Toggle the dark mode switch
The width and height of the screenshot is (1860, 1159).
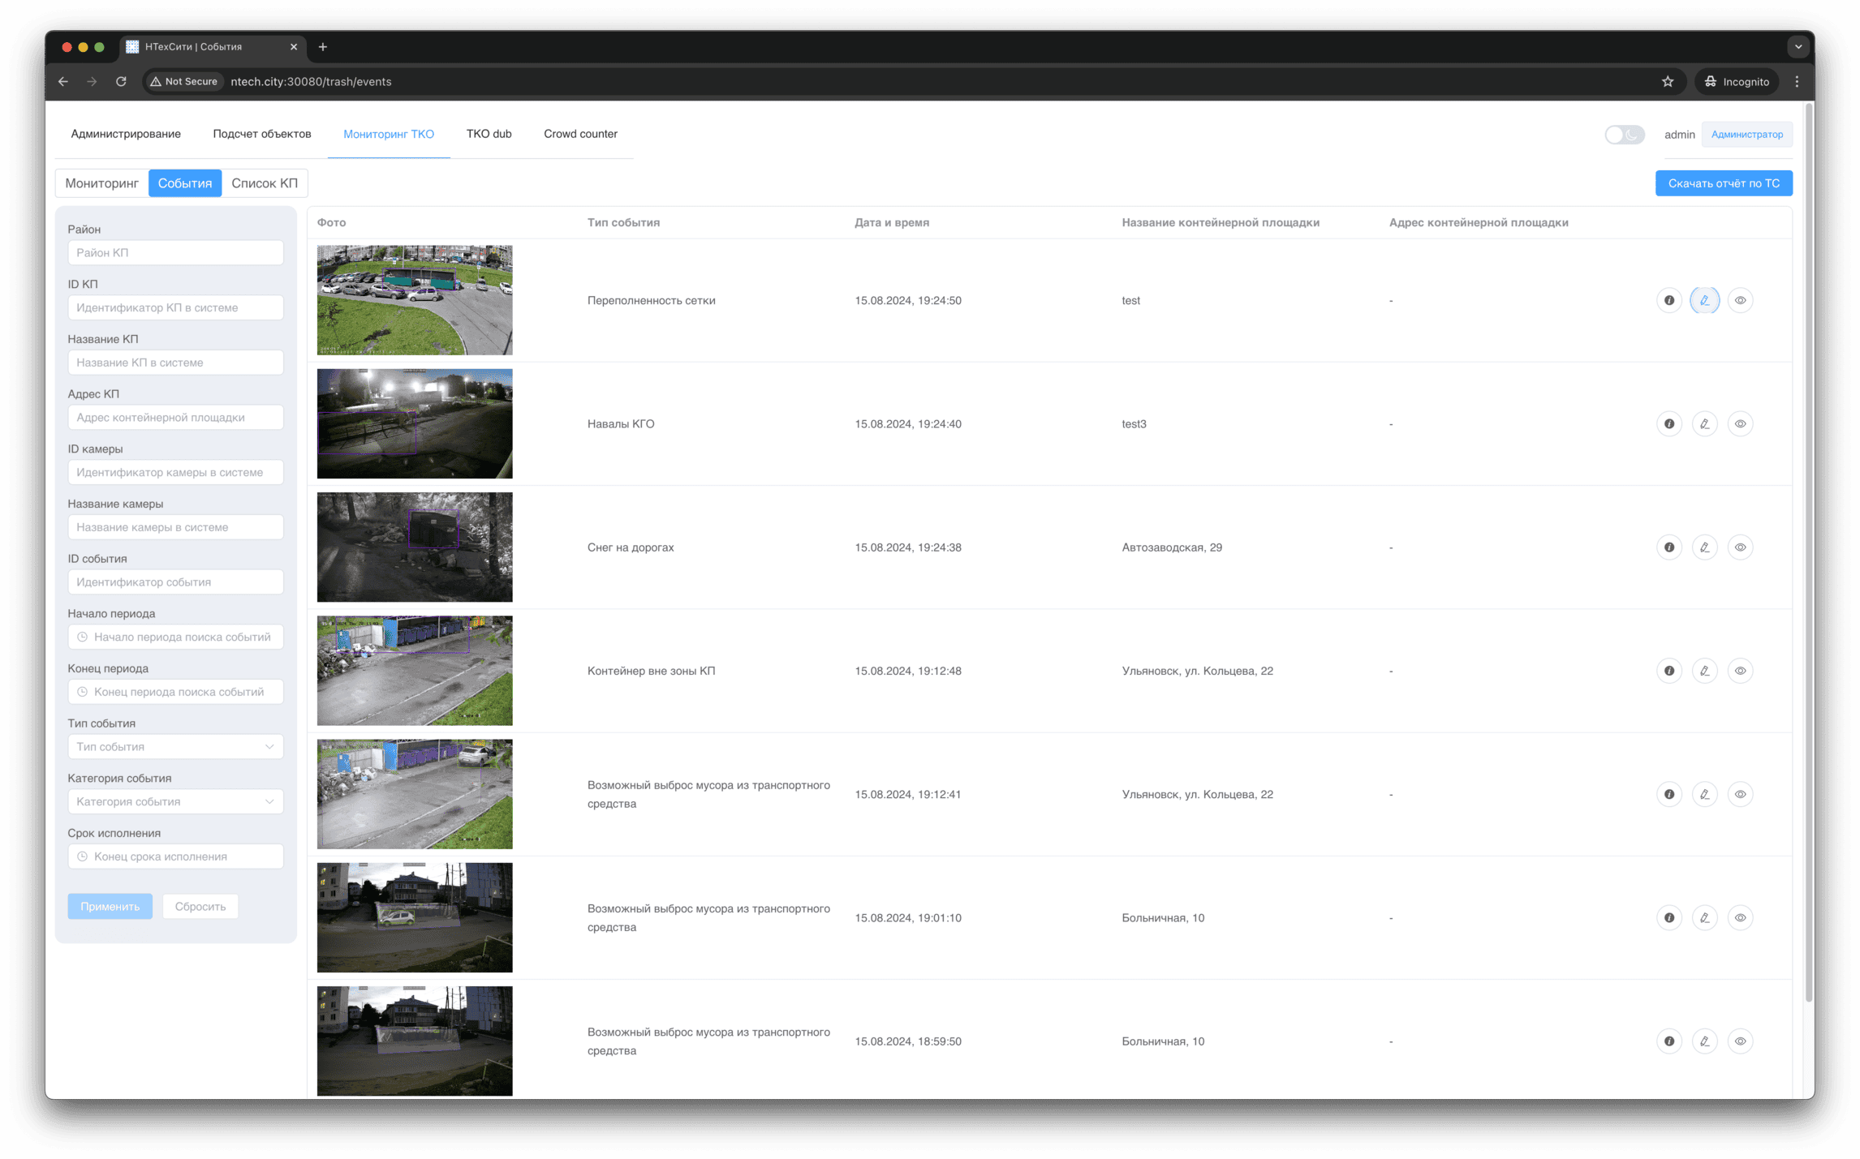click(x=1624, y=135)
